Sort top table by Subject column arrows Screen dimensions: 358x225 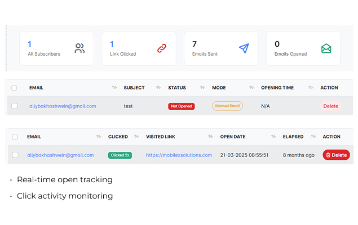click(158, 88)
